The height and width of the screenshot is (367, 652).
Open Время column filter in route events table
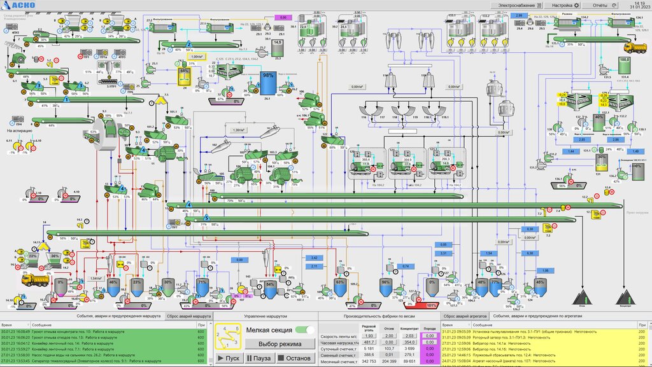click(x=28, y=324)
